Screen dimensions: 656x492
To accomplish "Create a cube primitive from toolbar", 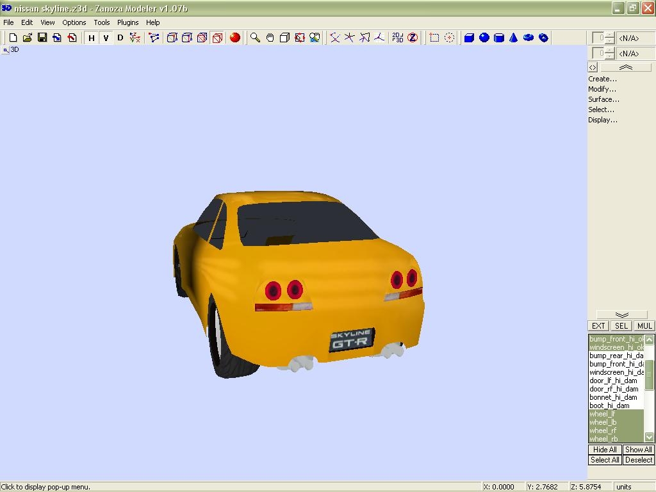I will (469, 38).
